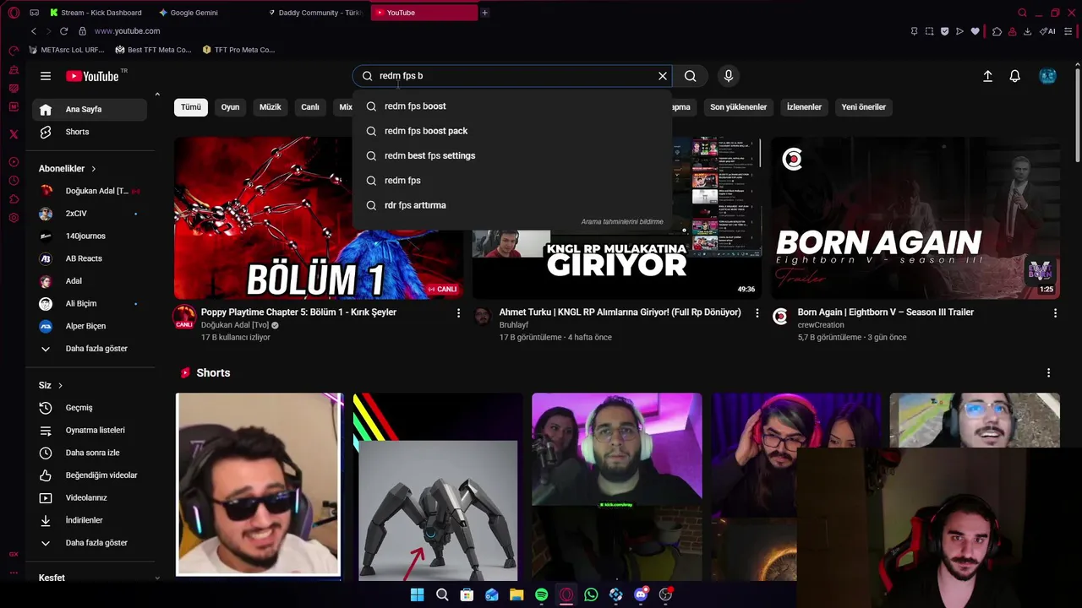Click the Windows Start button
Viewport: 1082px width, 608px height.
tap(417, 594)
